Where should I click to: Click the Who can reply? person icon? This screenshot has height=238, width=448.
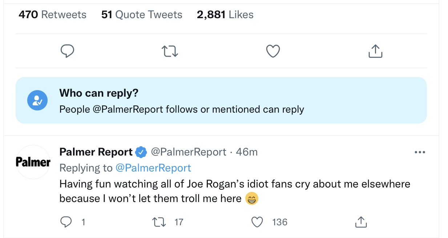click(37, 100)
